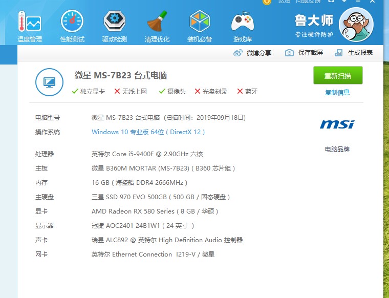Click the 电脑型号 row label

point(48,118)
